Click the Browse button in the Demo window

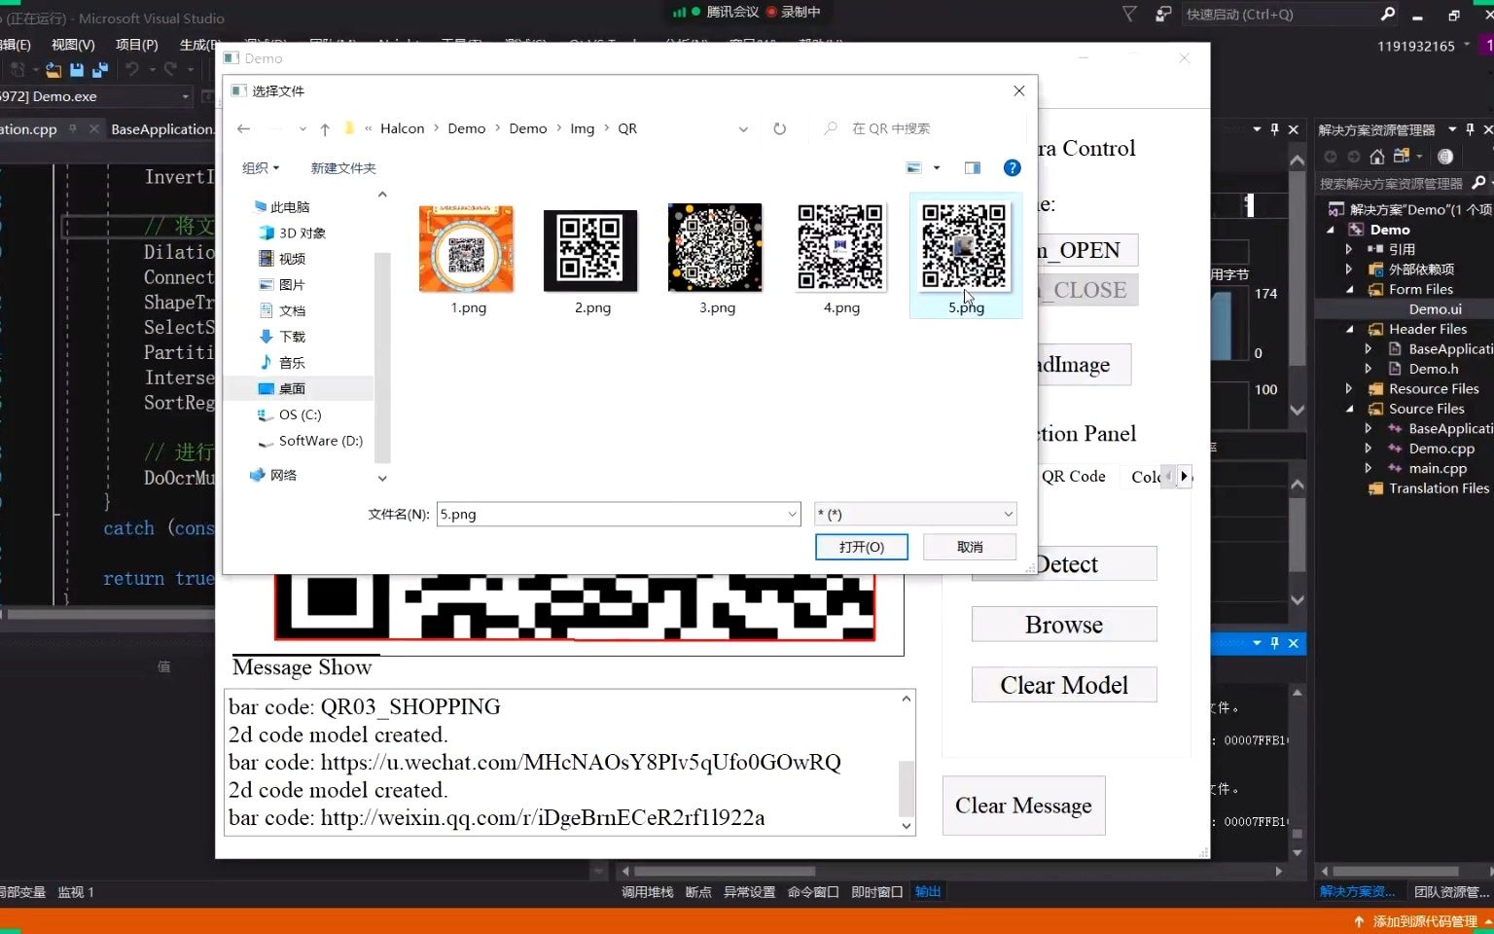1064,625
